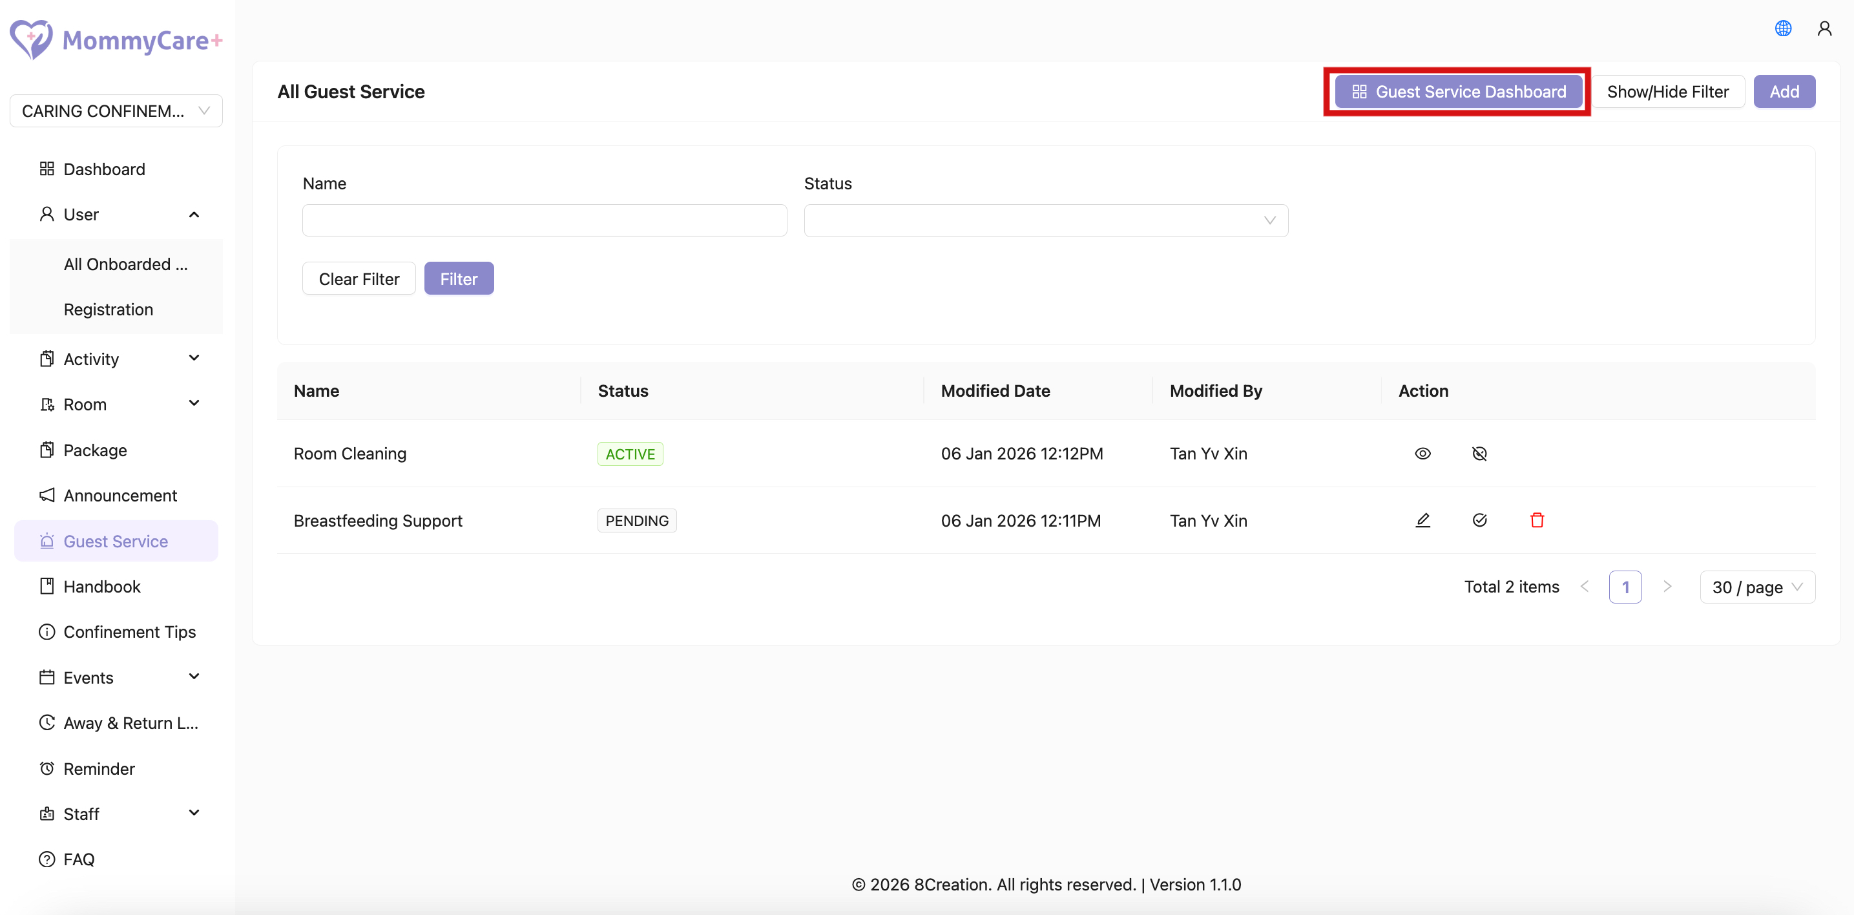This screenshot has width=1854, height=915.
Task: Click the Clear Filter button
Action: [x=359, y=278]
